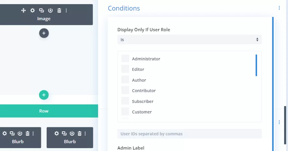Select the right Blurb module label
Viewport: 288px width, 151px height.
click(70, 142)
